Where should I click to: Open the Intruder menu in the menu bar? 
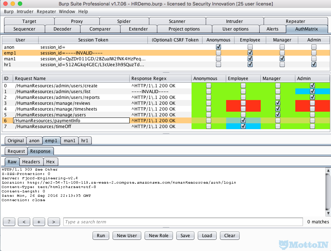[25, 12]
